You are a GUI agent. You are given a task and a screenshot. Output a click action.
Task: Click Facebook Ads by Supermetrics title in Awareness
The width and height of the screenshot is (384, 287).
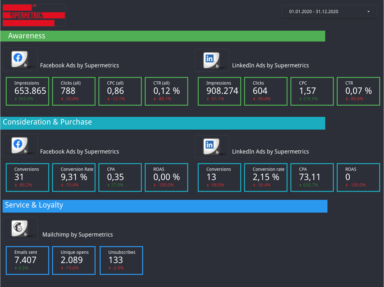click(x=80, y=65)
